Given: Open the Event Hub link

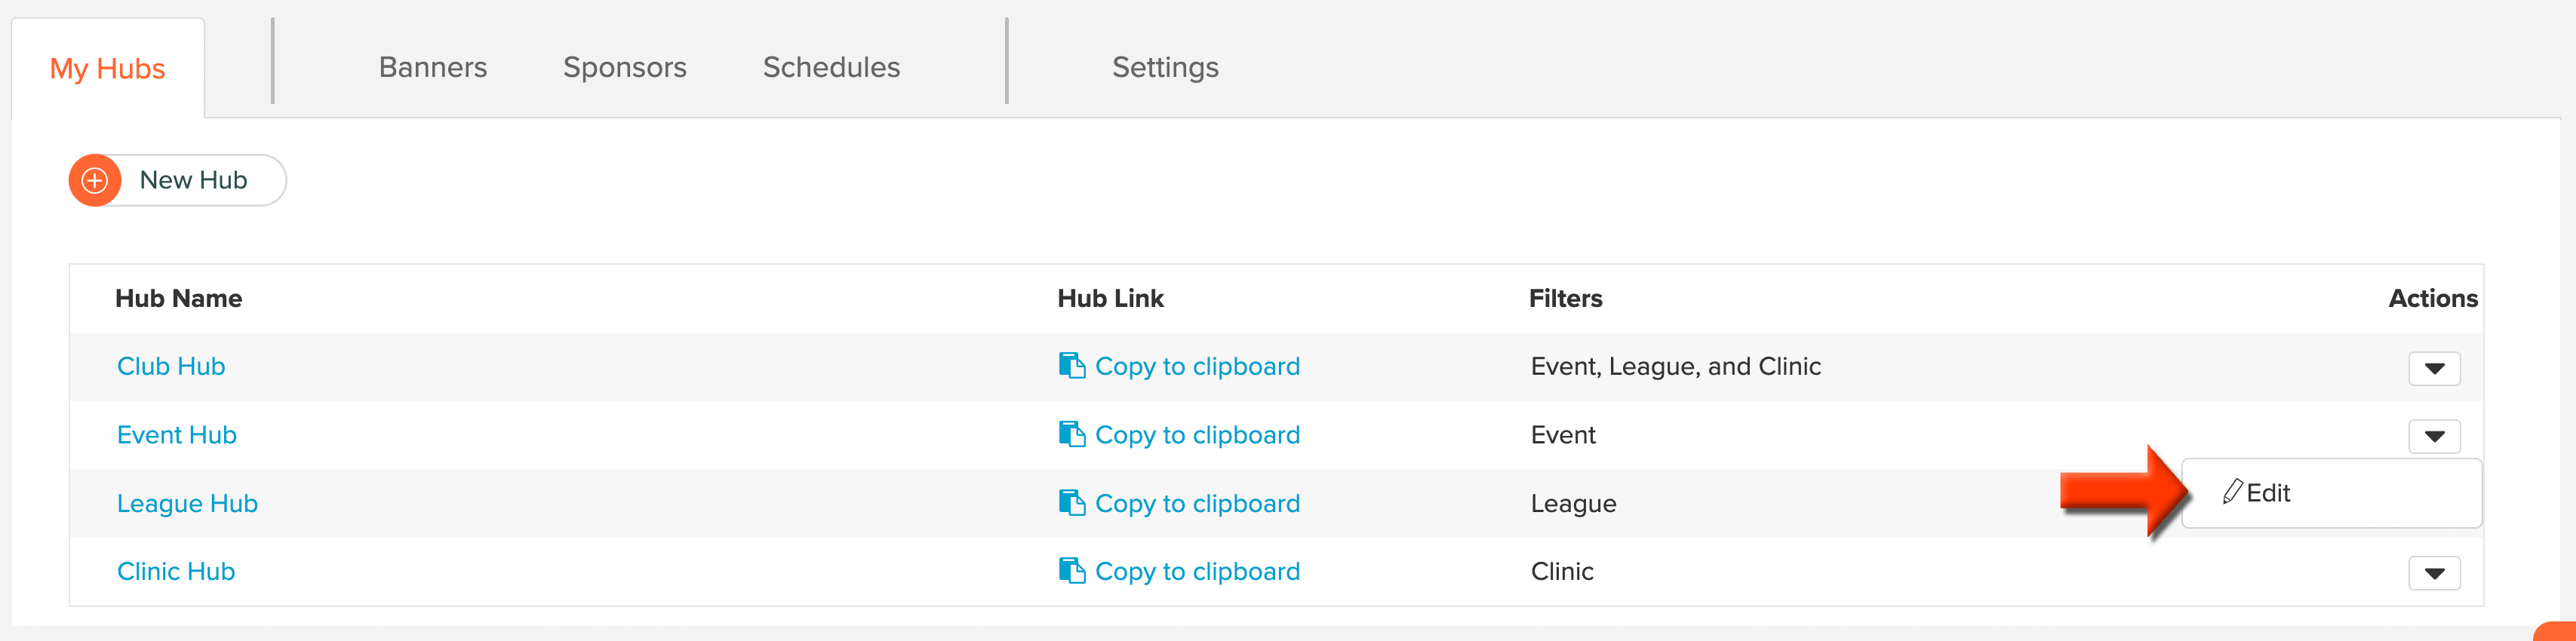Looking at the screenshot, I should point(177,435).
